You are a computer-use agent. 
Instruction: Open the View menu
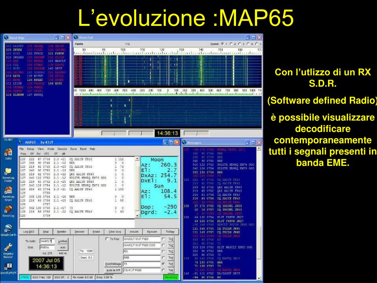40,149
